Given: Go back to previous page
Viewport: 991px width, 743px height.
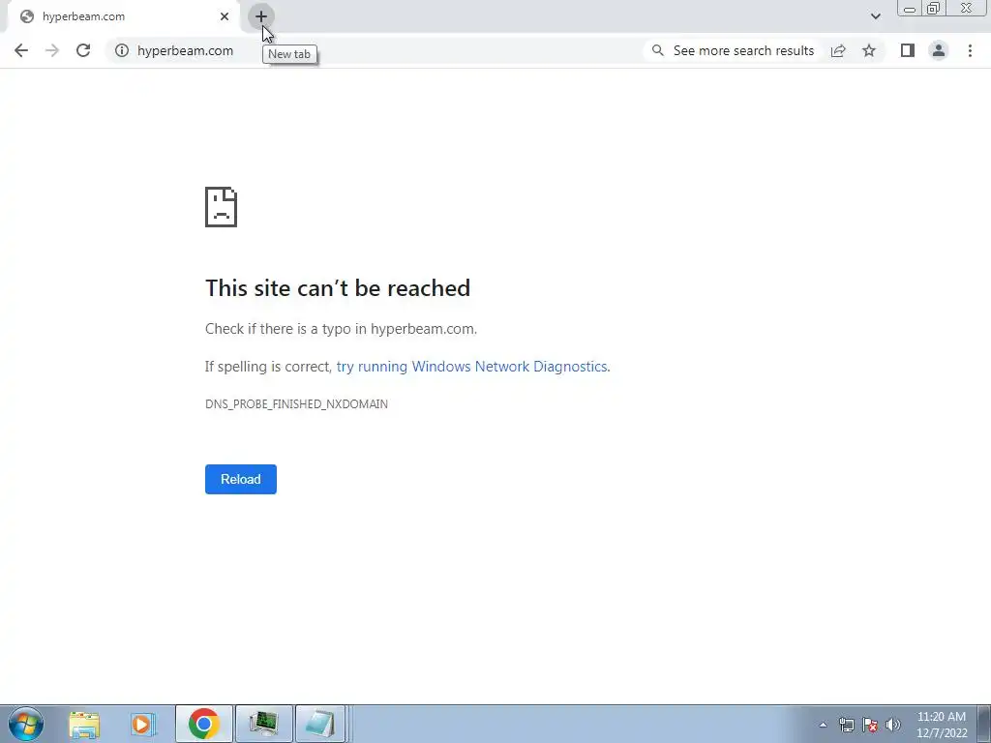Looking at the screenshot, I should (21, 50).
